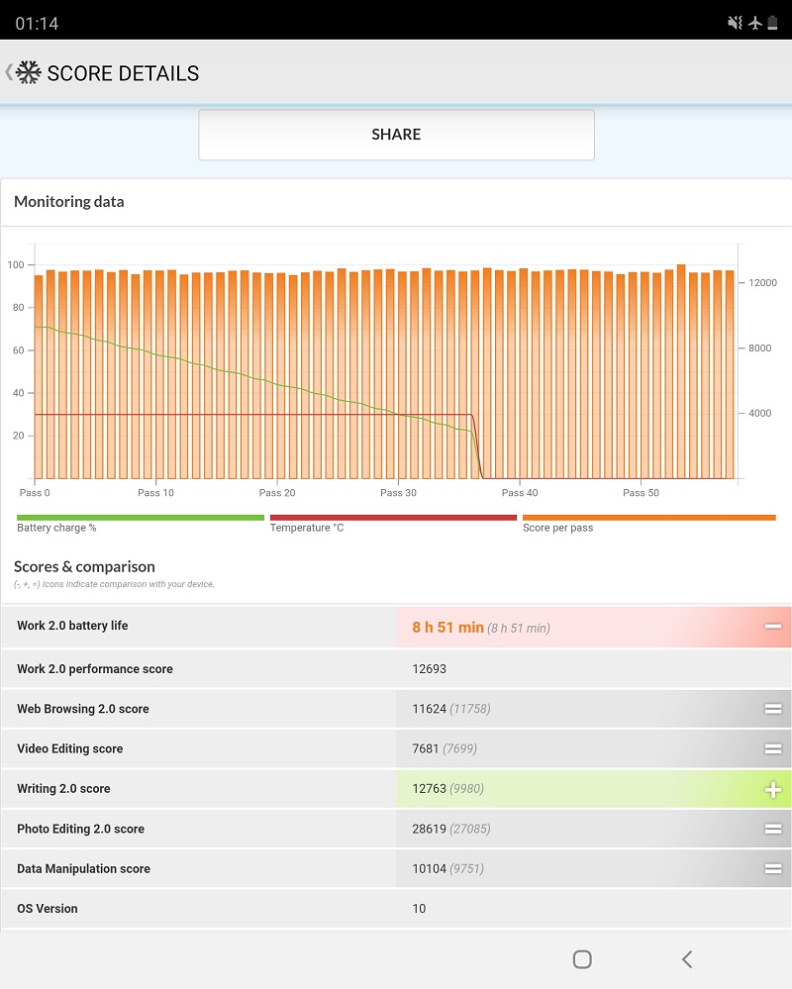
Task: Tap the equals icon on Photo Editing 2.0 row
Action: [x=773, y=829]
